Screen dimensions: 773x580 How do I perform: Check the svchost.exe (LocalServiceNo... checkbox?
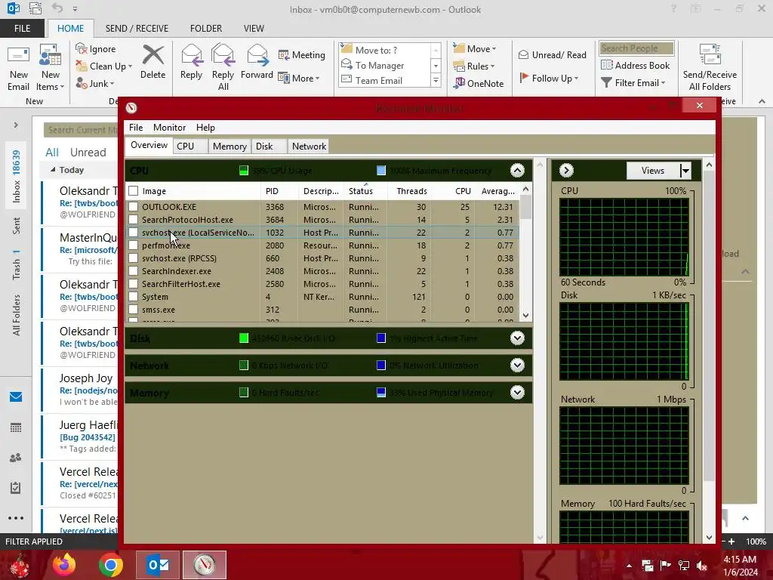click(x=133, y=233)
